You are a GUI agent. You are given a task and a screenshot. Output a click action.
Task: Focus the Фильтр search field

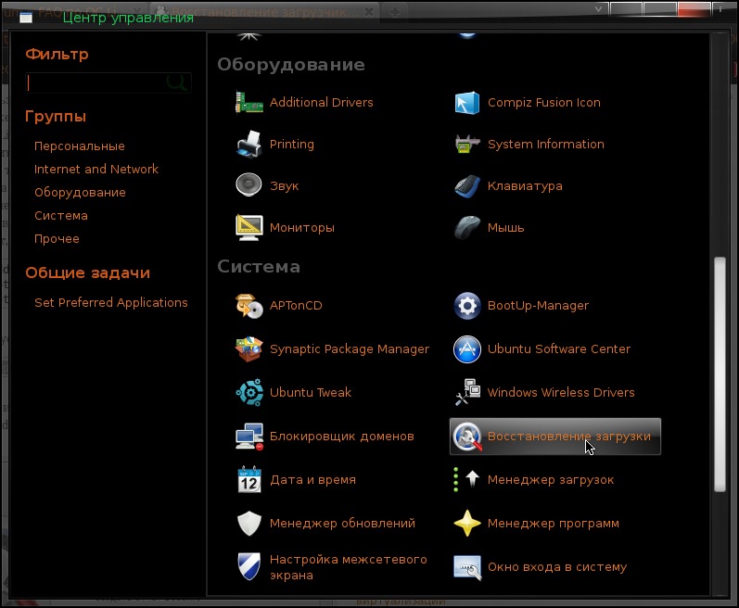pos(108,82)
